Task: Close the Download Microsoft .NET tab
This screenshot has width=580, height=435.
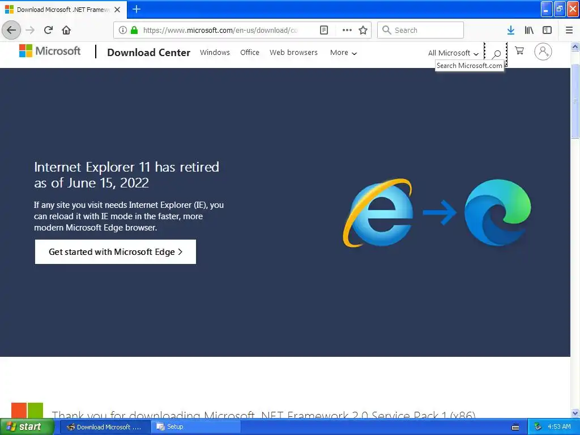Action: [117, 10]
